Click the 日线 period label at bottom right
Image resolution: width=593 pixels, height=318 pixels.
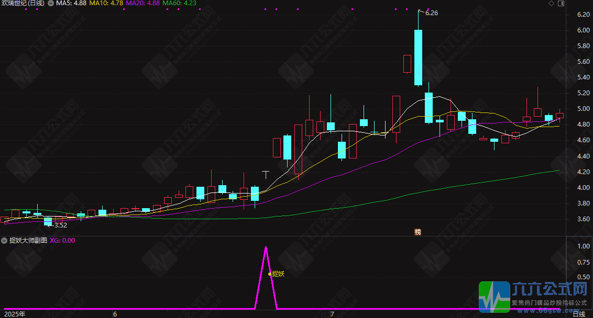[579, 314]
